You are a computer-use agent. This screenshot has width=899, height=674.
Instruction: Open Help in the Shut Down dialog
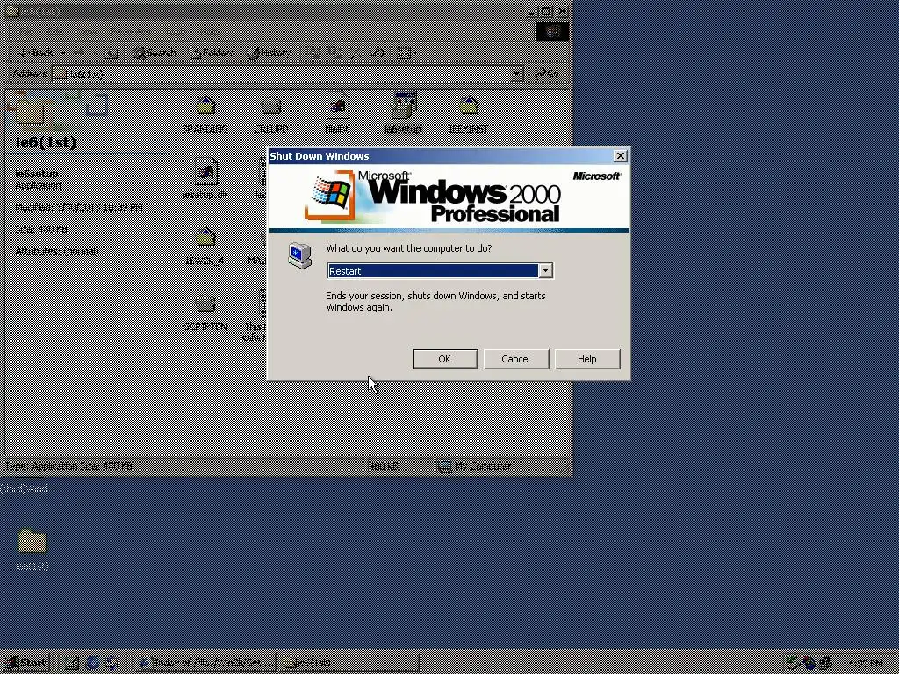pyautogui.click(x=587, y=359)
